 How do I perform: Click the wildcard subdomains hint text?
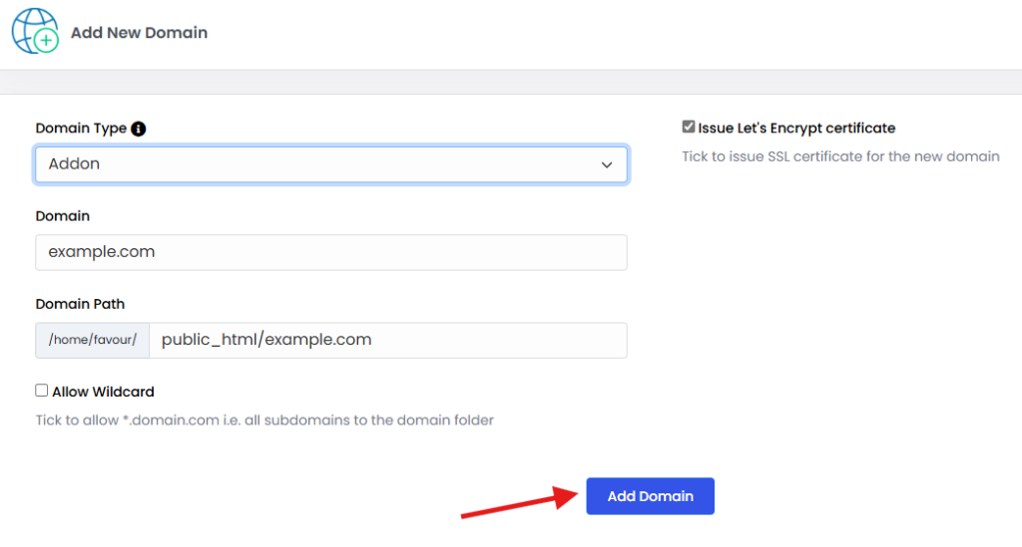(x=263, y=420)
